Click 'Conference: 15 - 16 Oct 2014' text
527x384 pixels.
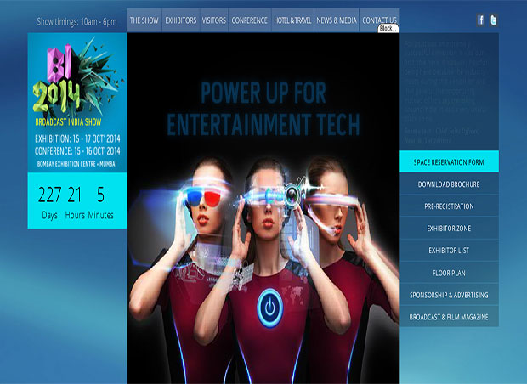(77, 151)
